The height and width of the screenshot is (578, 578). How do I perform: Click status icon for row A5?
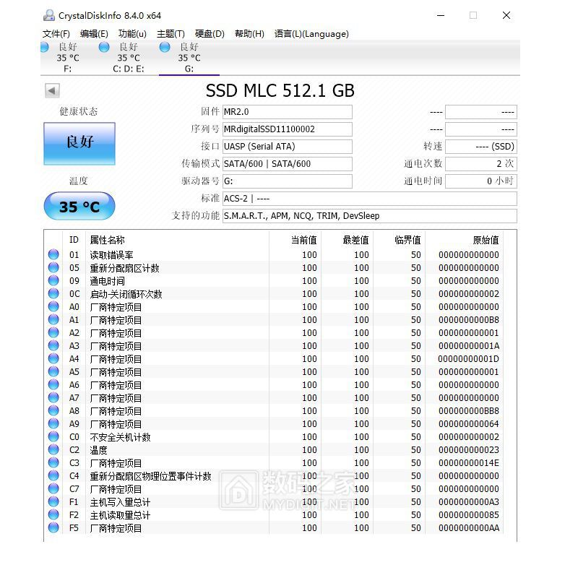(x=53, y=371)
